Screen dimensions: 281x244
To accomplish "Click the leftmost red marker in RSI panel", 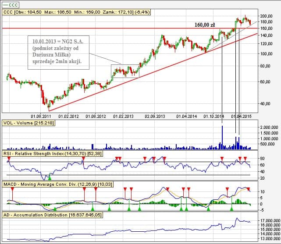I will pyautogui.click(x=8, y=158).
